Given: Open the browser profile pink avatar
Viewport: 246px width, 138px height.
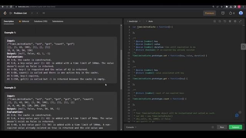Looking at the screenshot, I should click(x=239, y=7).
